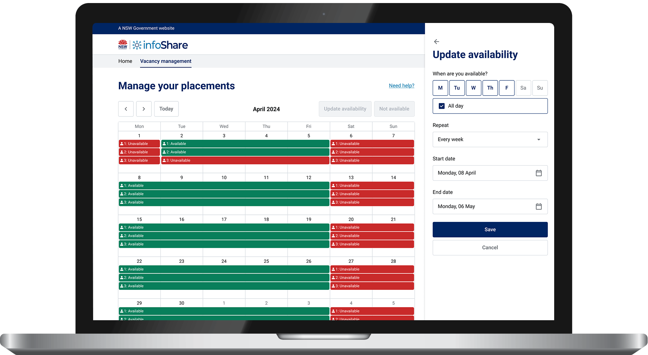This screenshot has height=355, width=648.
Task: Open the End date field Monday, 06 May
Action: click(x=490, y=206)
